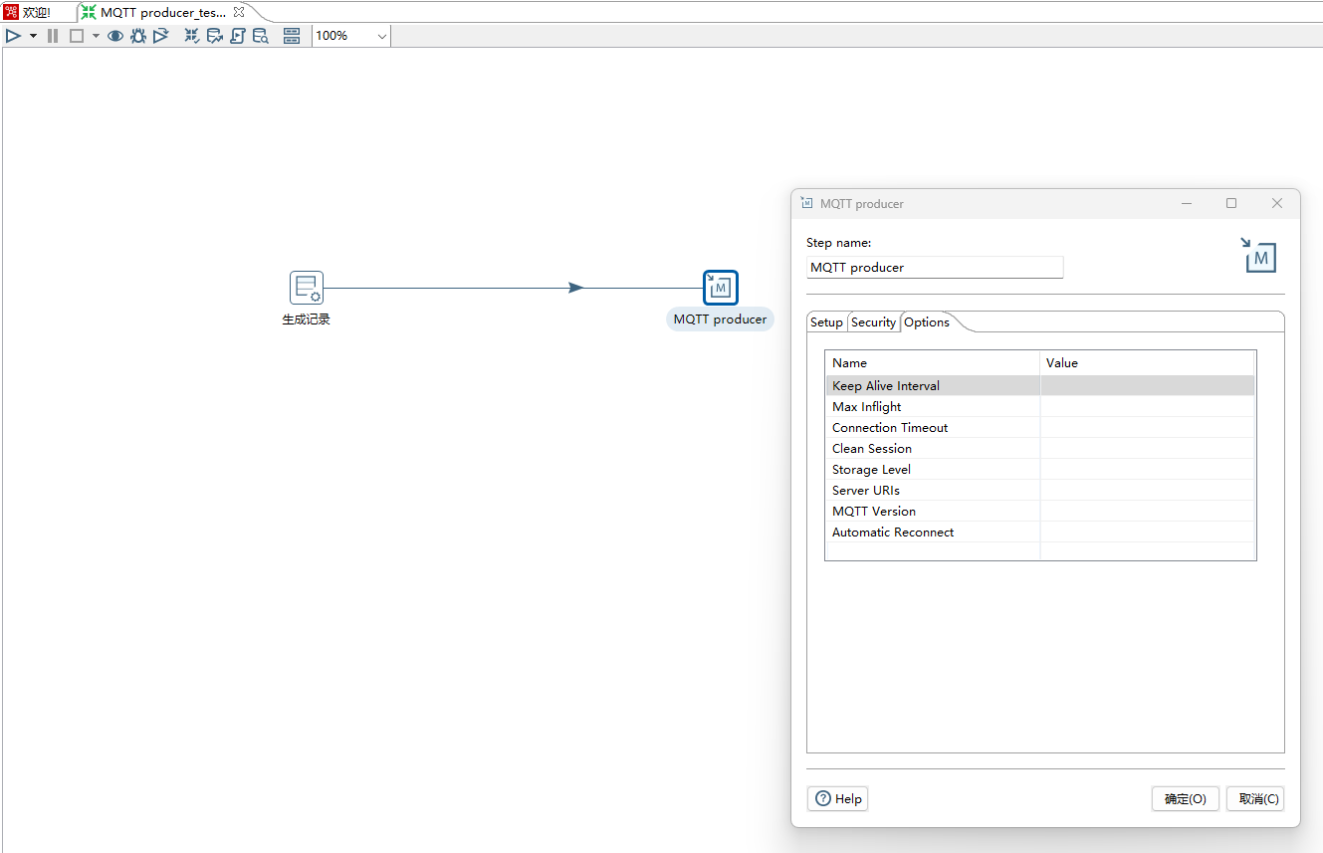The height and width of the screenshot is (853, 1323).
Task: Click the pause transformation icon
Action: 53,36
